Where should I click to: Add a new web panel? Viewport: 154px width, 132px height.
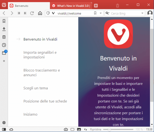click(4, 61)
